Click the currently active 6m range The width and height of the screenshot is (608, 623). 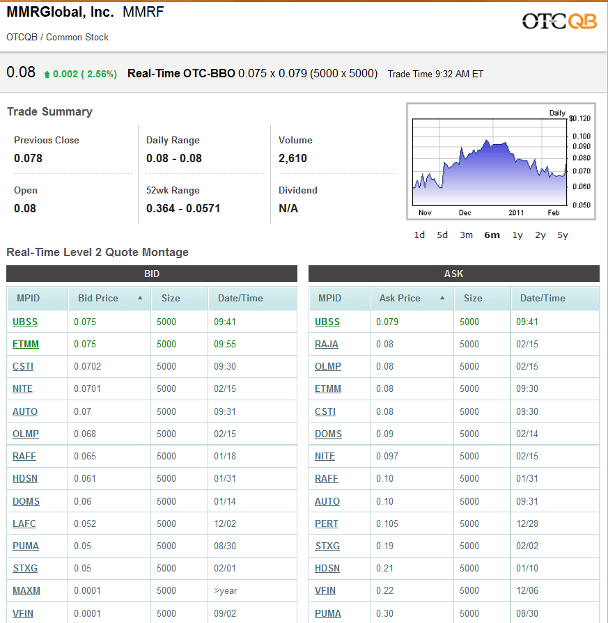click(492, 235)
